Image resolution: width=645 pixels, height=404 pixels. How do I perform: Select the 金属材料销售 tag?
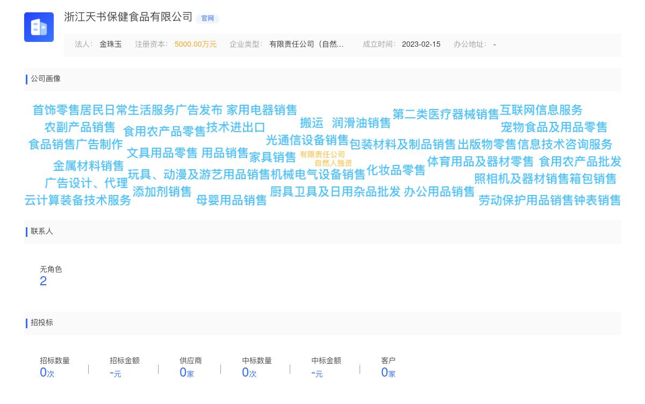[x=88, y=166]
